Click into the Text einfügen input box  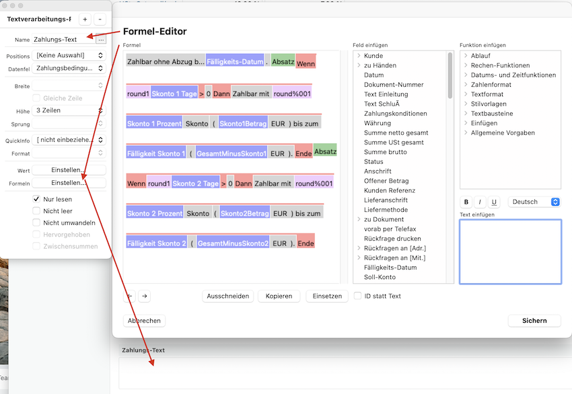[510, 251]
